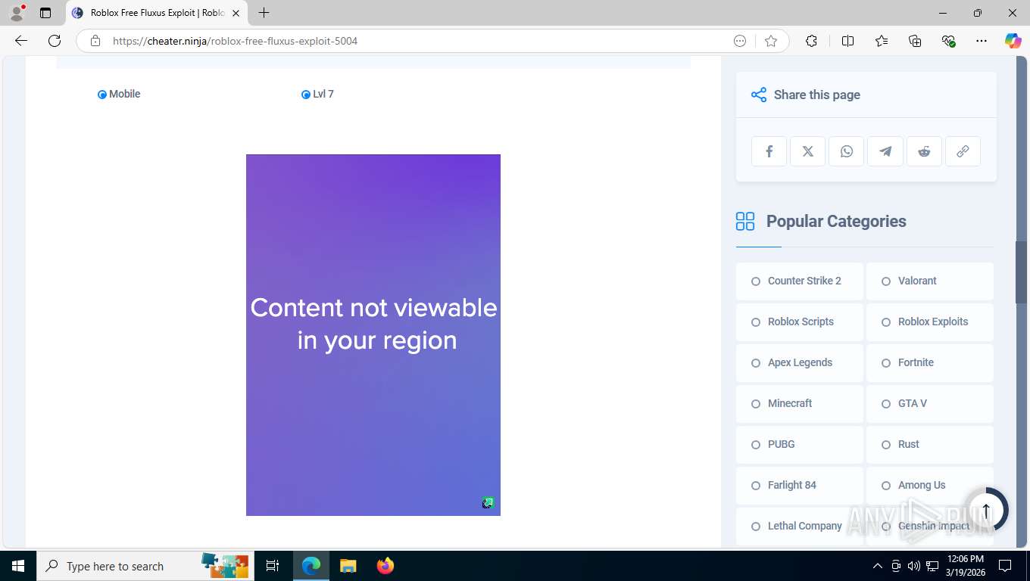Open Apex Legends category
The width and height of the screenshot is (1030, 581).
(800, 363)
